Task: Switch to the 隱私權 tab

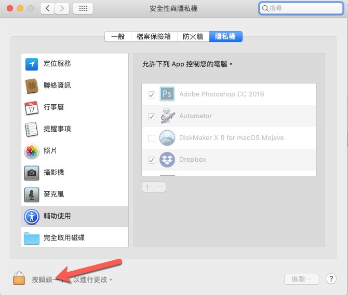Action: [x=225, y=36]
